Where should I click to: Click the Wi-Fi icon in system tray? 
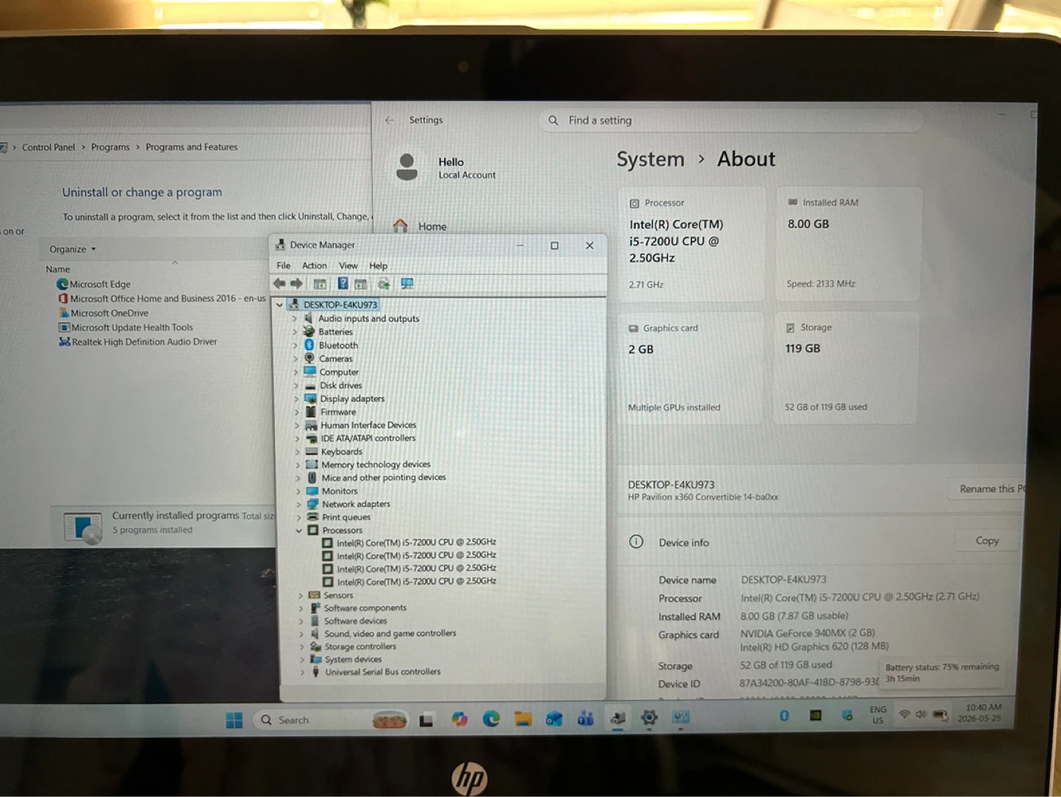pyautogui.click(x=905, y=714)
